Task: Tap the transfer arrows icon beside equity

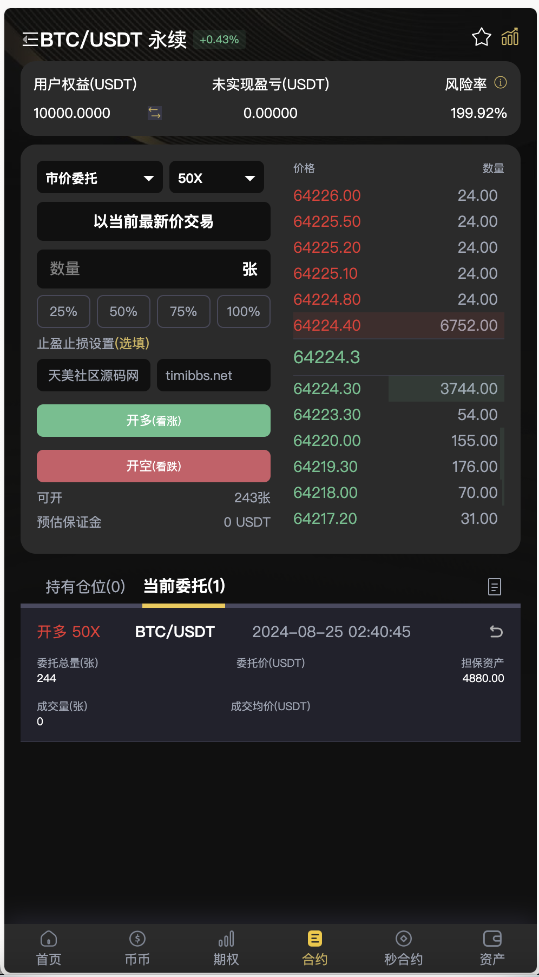Action: pyautogui.click(x=155, y=113)
